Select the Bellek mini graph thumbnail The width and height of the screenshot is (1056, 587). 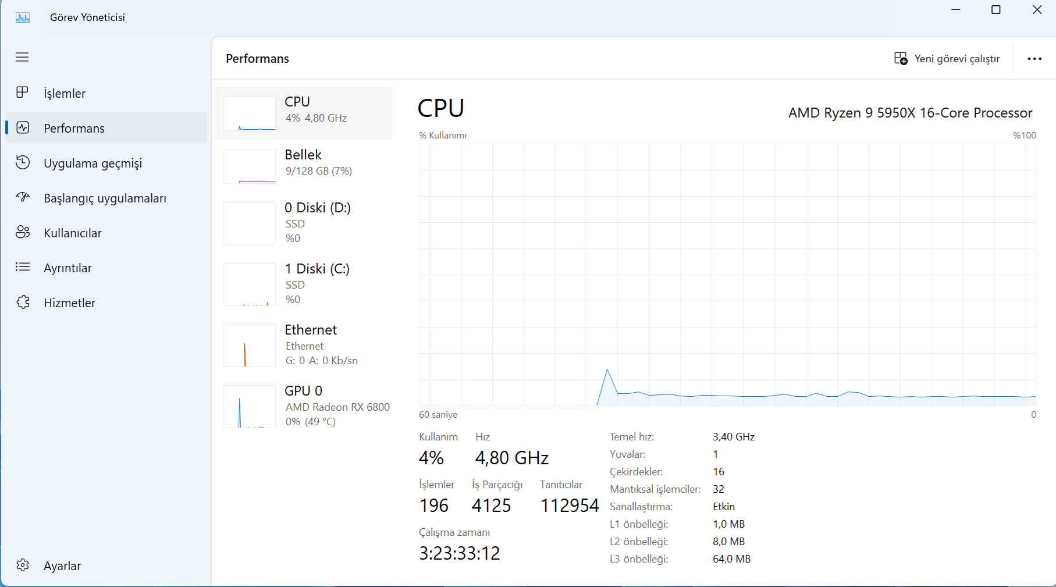pyautogui.click(x=250, y=166)
